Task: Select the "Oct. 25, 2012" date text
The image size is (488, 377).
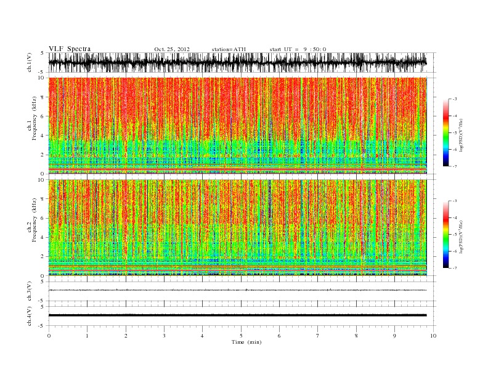Action: tap(172, 49)
